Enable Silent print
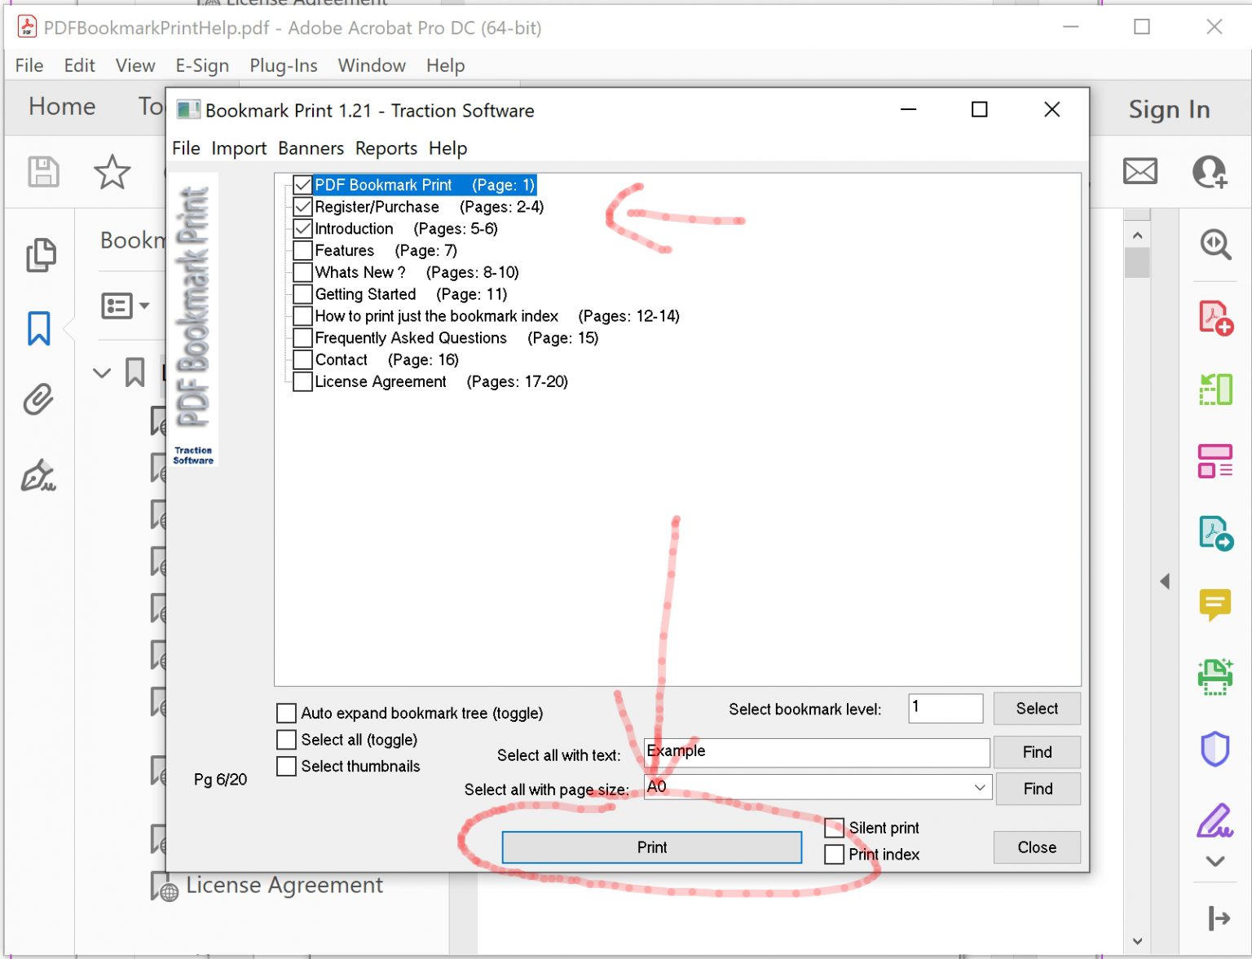The image size is (1252, 959). coord(834,828)
